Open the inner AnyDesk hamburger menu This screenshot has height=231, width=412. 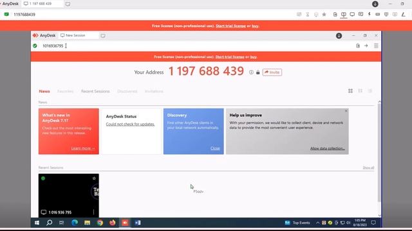[x=376, y=46]
